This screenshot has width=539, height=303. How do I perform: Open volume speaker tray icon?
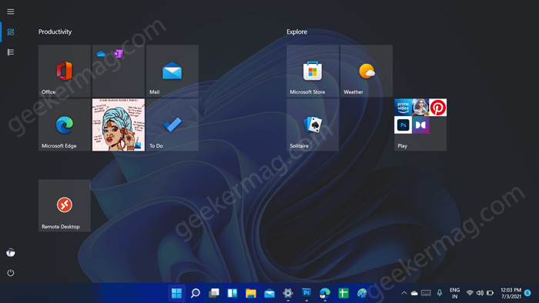point(480,293)
